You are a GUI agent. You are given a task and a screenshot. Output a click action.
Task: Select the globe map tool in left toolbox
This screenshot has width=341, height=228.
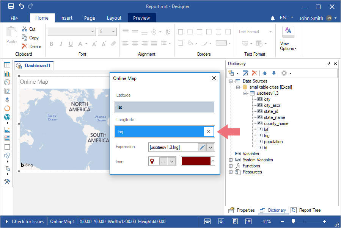click(x=7, y=117)
